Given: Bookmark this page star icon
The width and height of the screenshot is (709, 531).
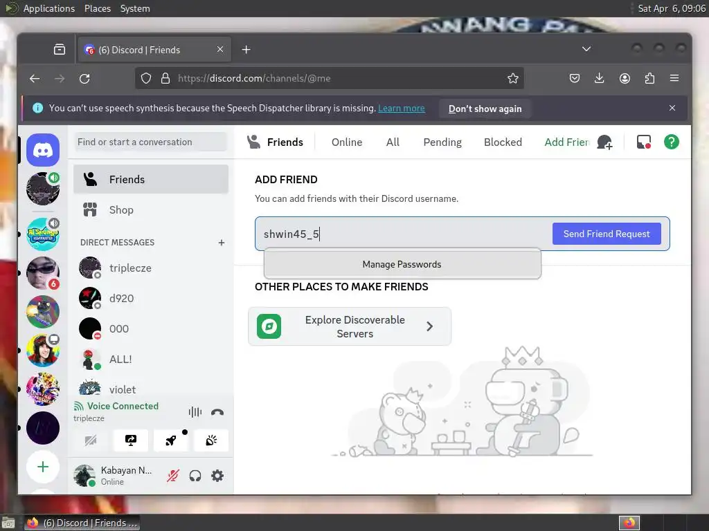Looking at the screenshot, I should pos(513,79).
